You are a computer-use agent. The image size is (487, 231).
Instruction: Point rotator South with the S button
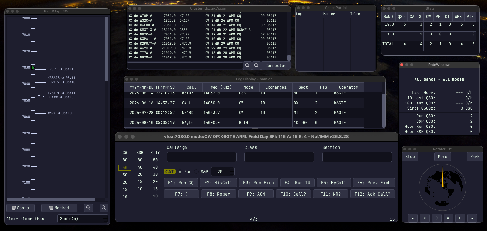point(437,218)
